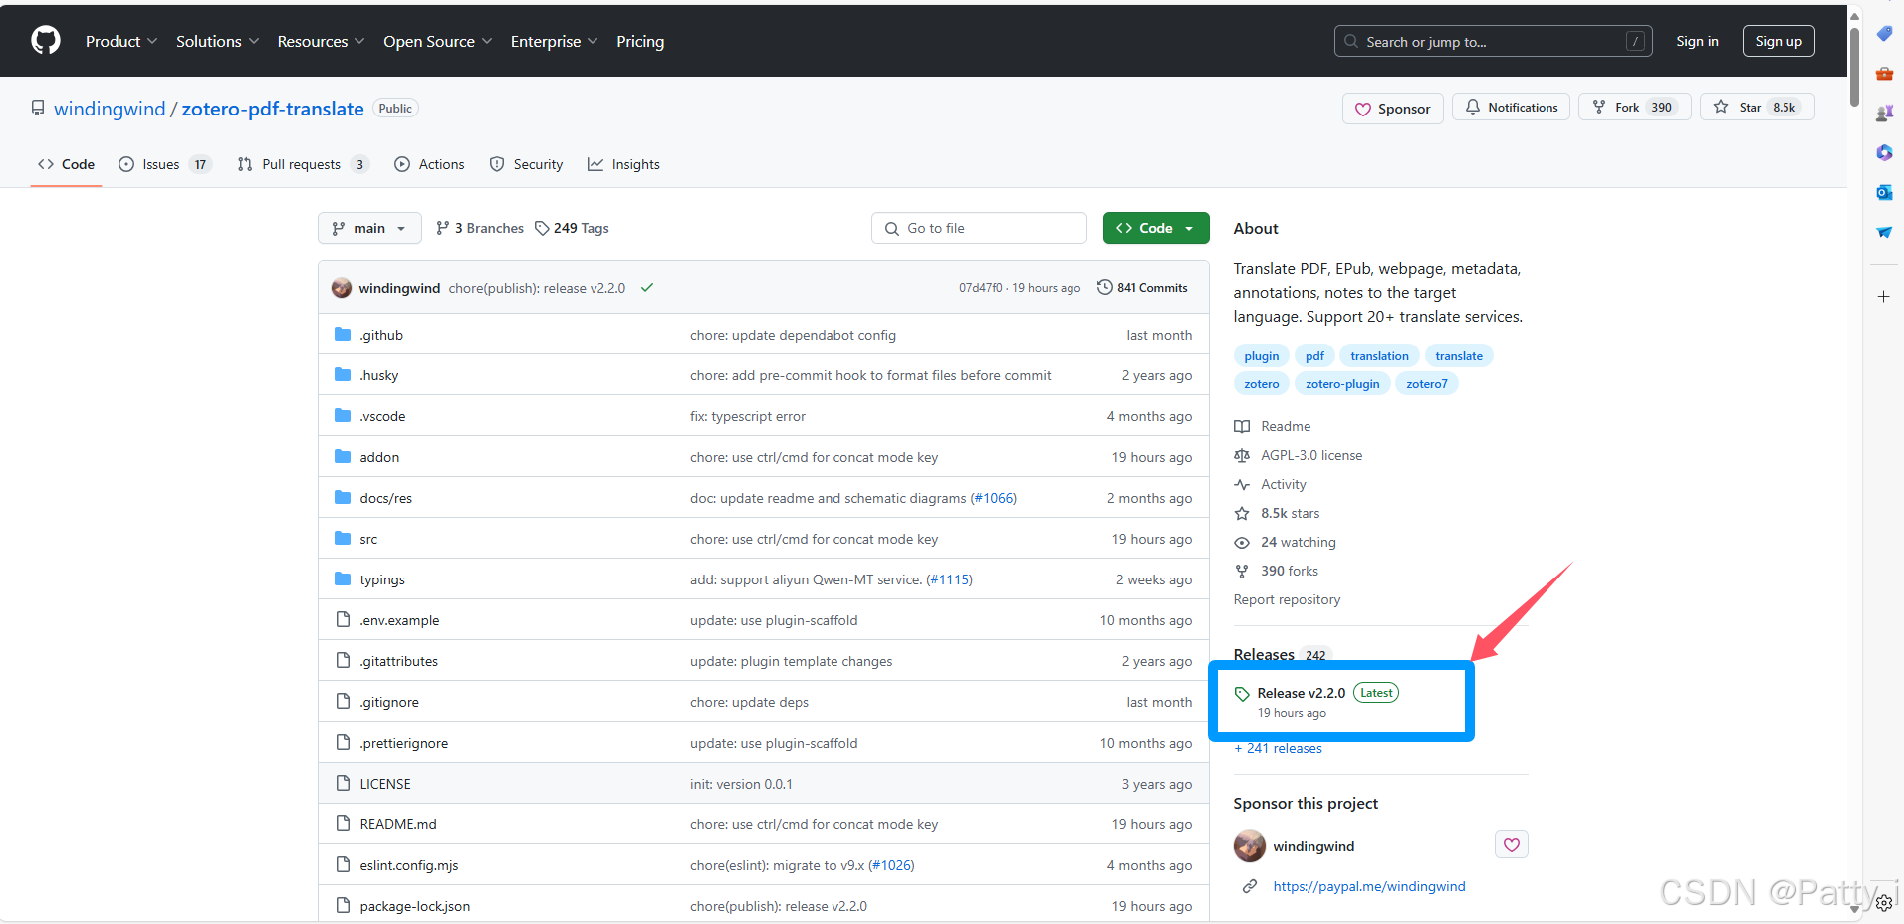Screen dimensions: 1904x924
Task: View + 241 releases link
Action: tap(1278, 748)
